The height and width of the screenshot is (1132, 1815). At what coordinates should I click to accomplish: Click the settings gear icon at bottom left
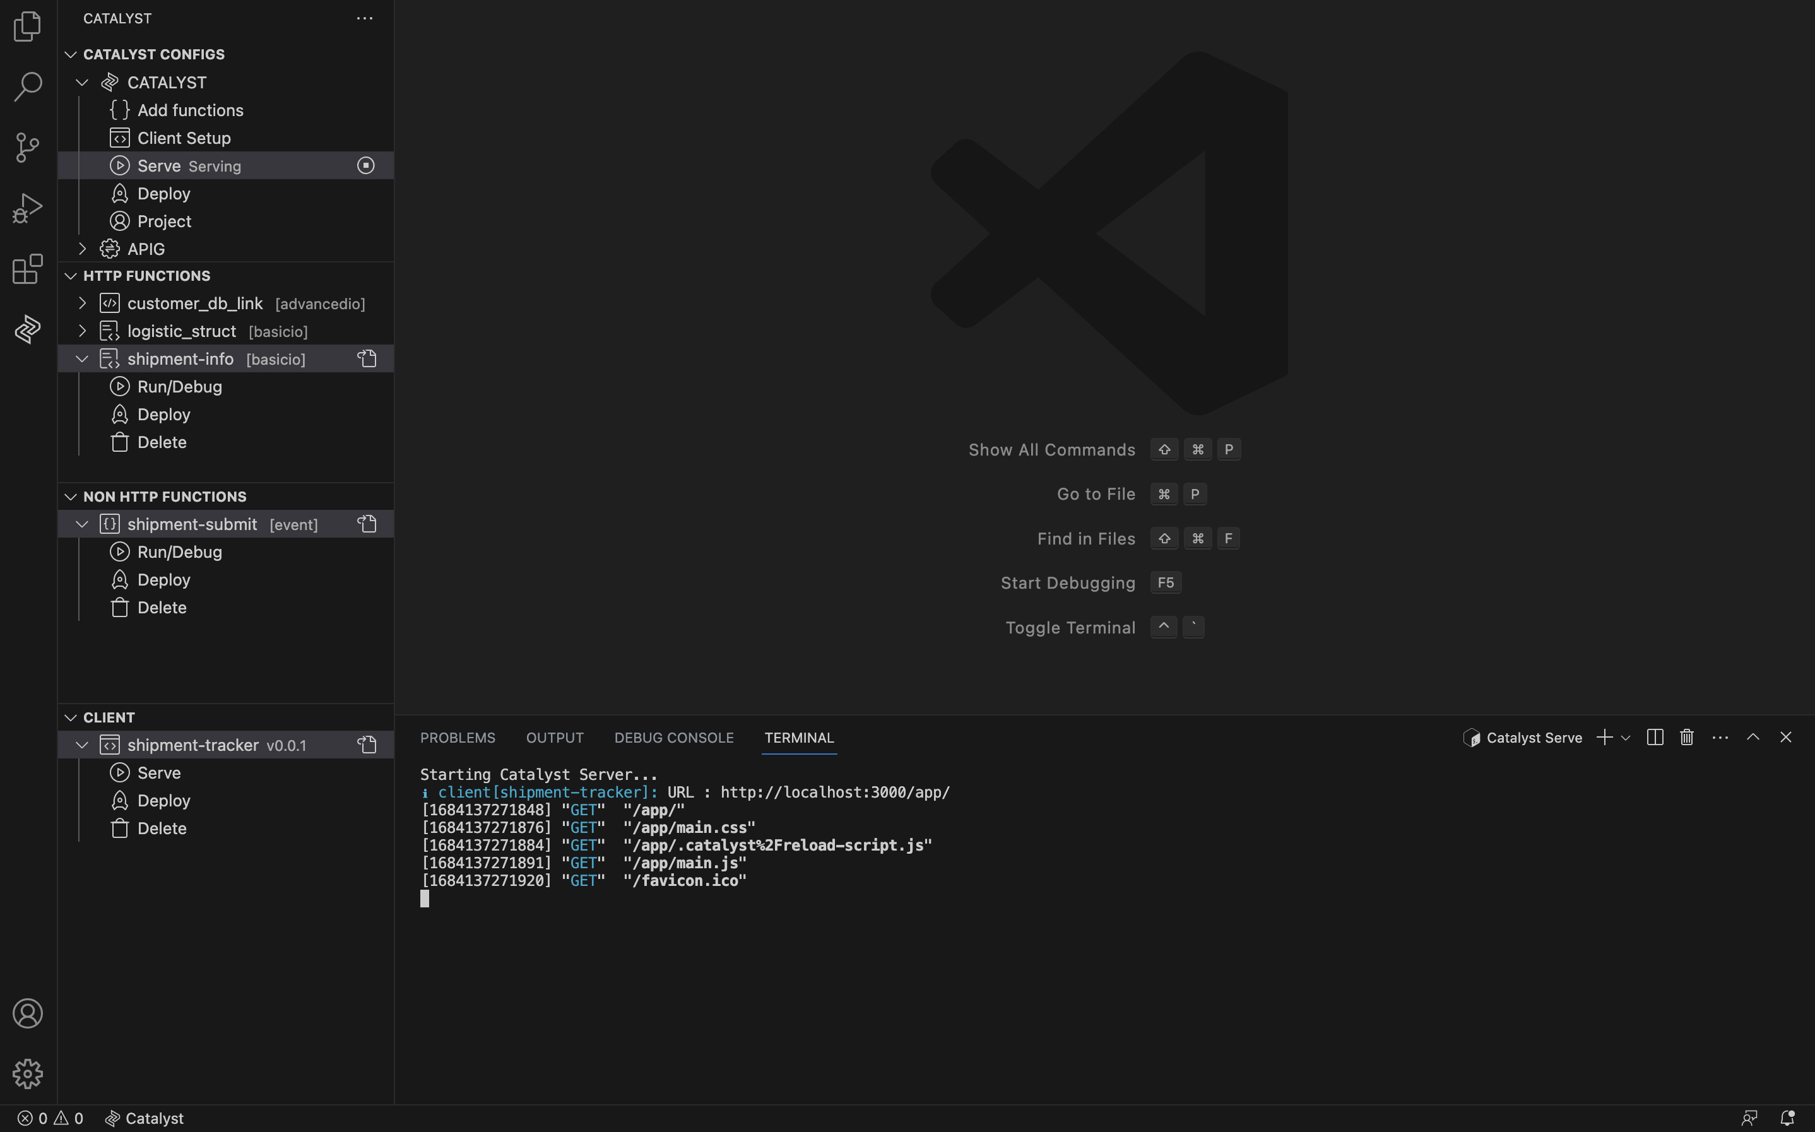27,1073
